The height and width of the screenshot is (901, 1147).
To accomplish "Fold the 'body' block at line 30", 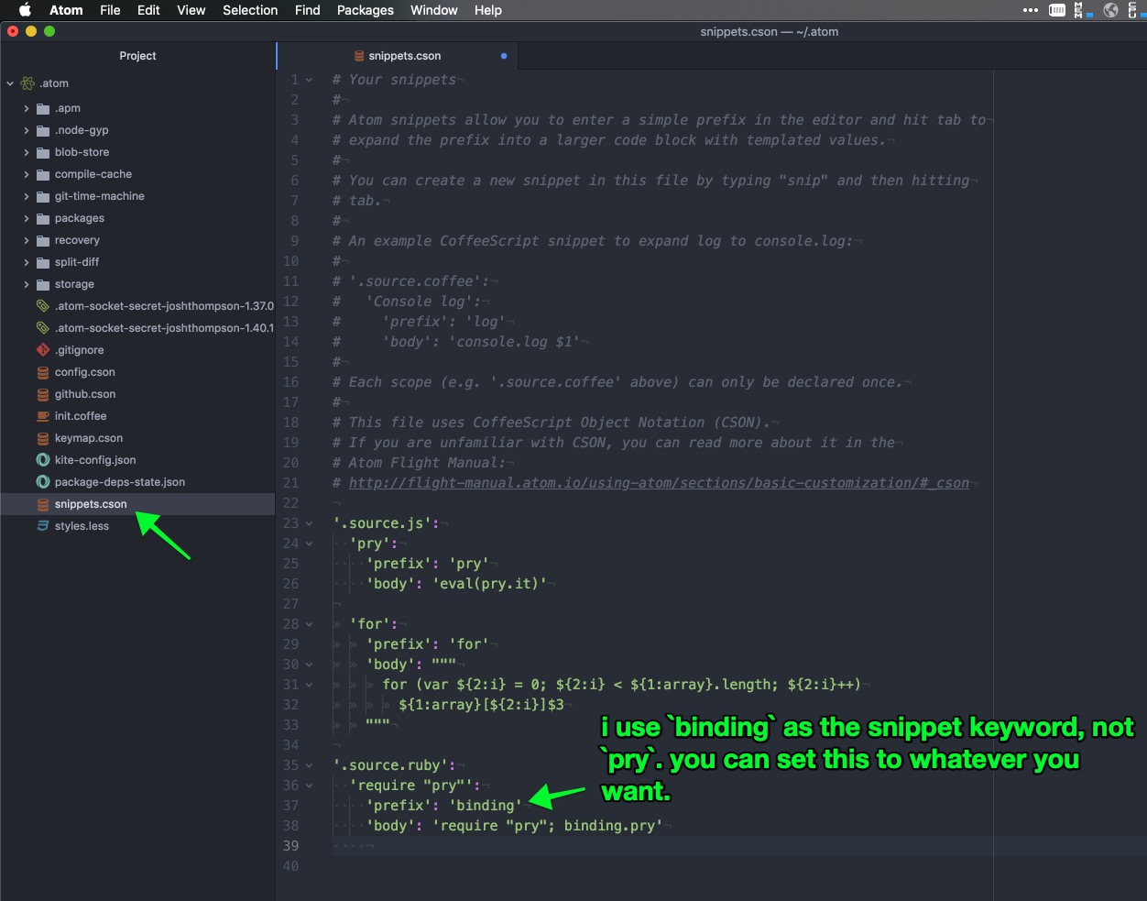I will click(x=310, y=665).
